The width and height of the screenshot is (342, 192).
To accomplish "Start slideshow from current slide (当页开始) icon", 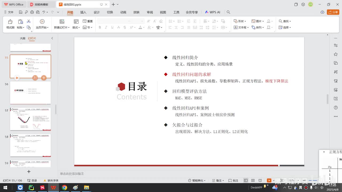I will pos(42,22).
